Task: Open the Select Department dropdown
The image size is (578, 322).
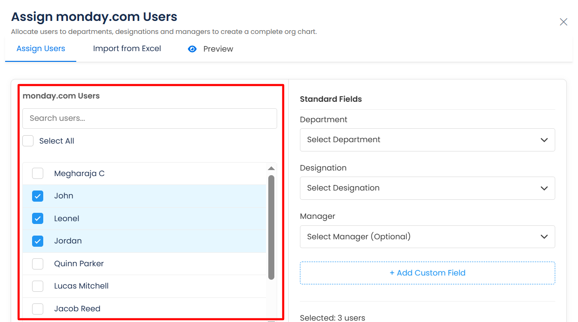Action: [427, 140]
